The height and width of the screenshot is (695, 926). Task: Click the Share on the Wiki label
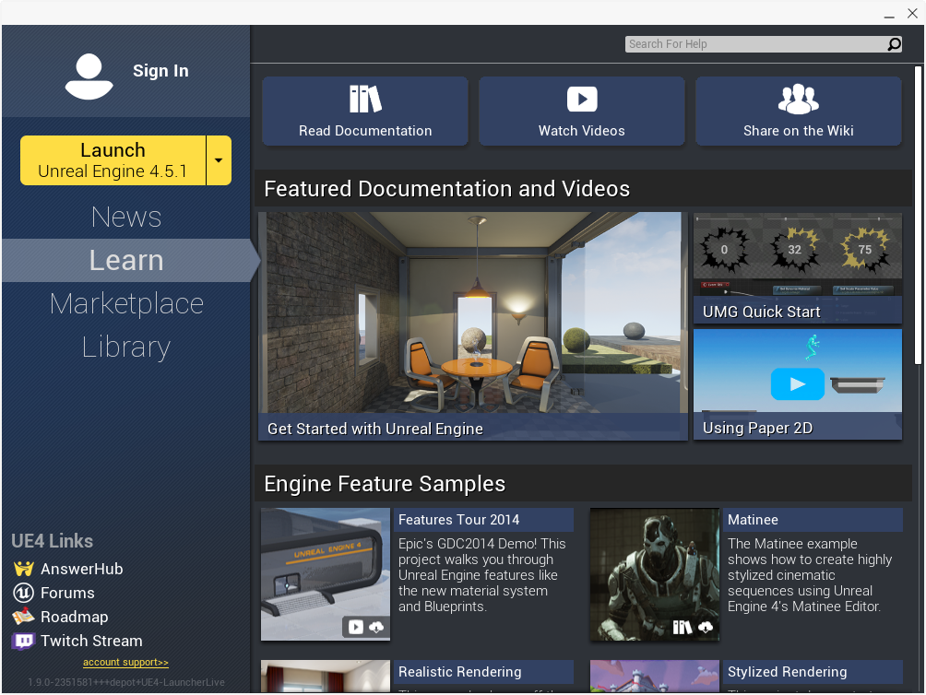coord(799,131)
